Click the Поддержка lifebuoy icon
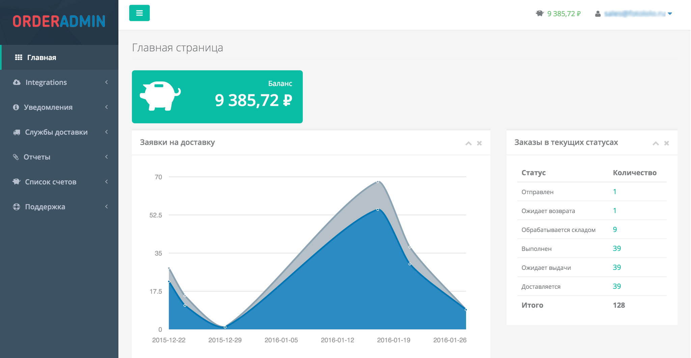The width and height of the screenshot is (691, 358). click(17, 207)
